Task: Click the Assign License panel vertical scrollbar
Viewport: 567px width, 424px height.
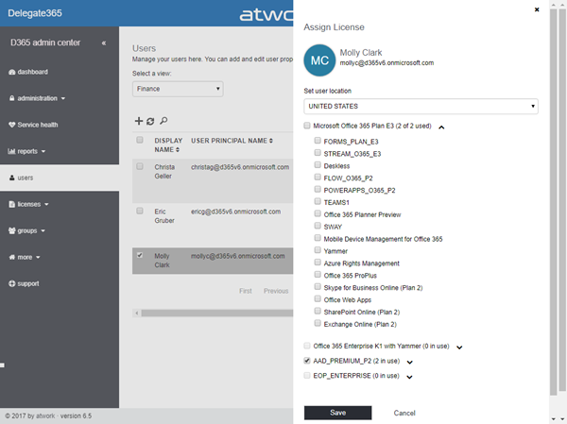Action: [553, 202]
